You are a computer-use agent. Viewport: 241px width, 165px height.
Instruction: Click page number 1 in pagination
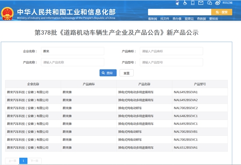coord(23,161)
